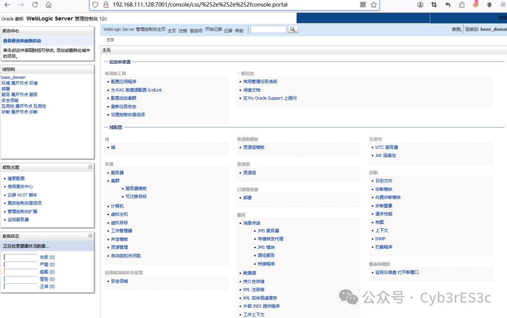Click 主页 in the console toolbar

pos(171,31)
